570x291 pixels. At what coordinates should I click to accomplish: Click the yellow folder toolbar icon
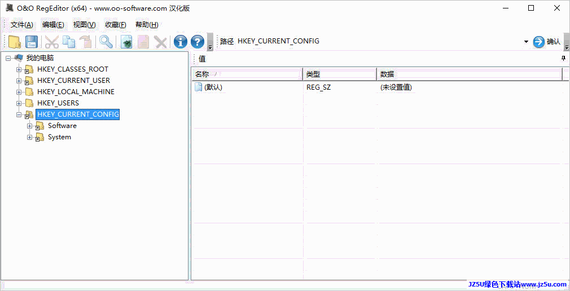15,42
